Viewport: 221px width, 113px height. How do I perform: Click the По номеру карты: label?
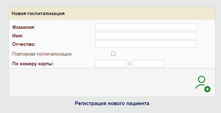[33, 64]
